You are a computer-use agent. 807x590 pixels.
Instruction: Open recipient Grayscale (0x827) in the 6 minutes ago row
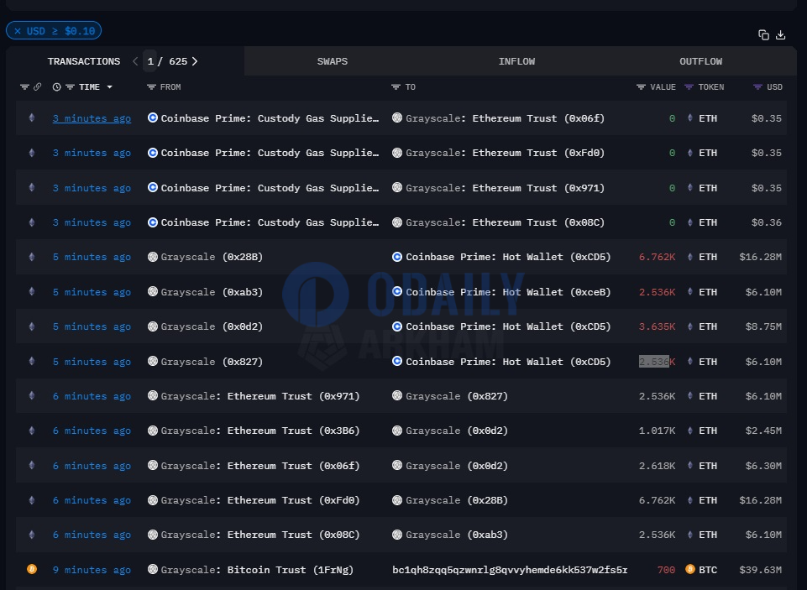click(x=457, y=396)
